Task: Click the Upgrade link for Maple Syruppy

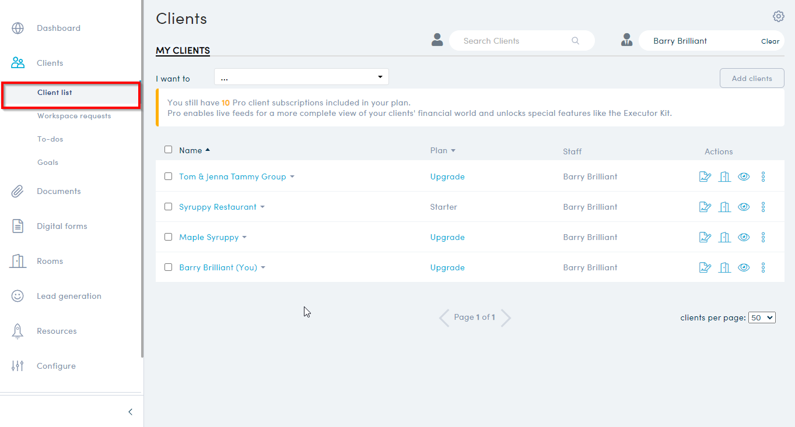Action: [447, 237]
